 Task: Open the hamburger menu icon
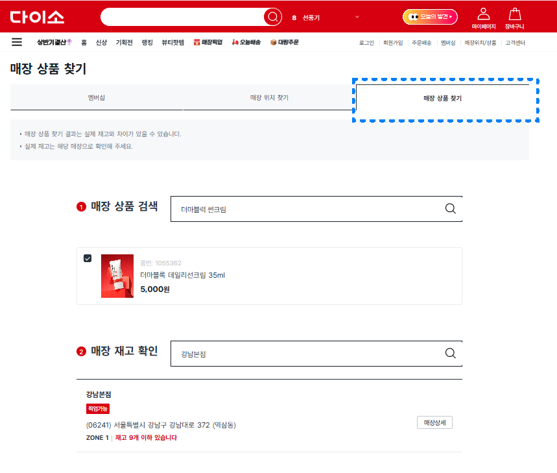tap(17, 42)
